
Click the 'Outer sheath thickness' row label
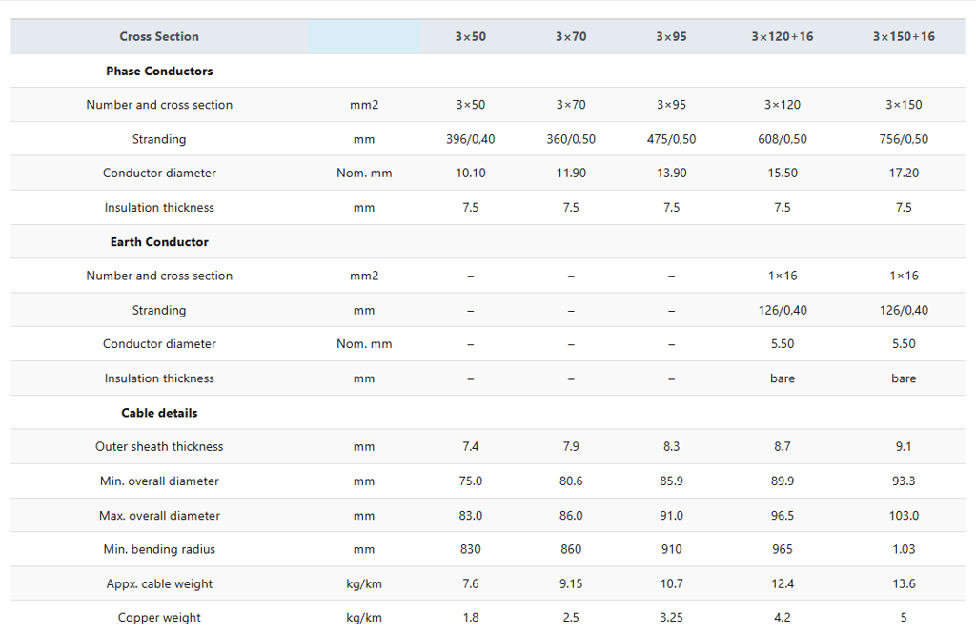[159, 446]
